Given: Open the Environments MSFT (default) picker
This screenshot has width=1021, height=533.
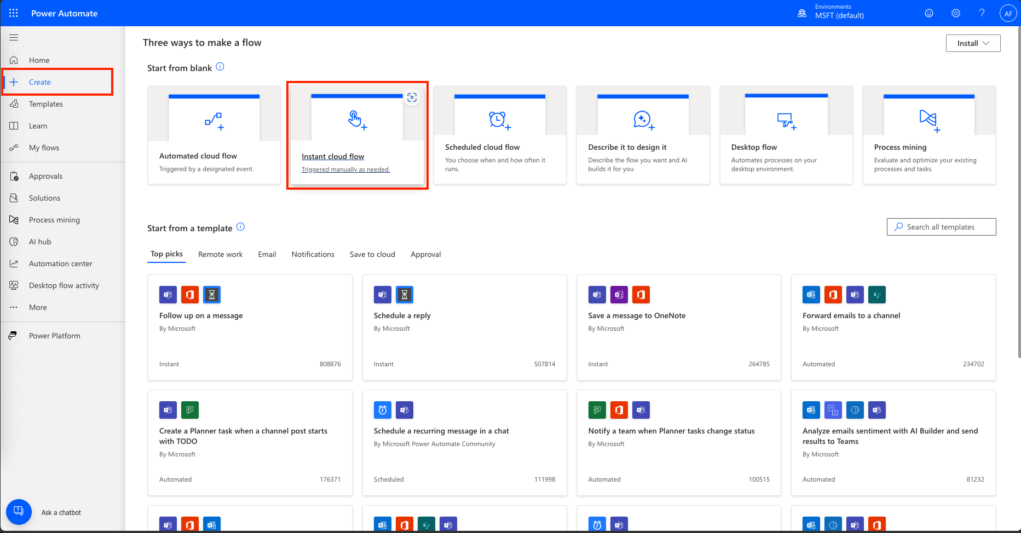Looking at the screenshot, I should pos(832,12).
